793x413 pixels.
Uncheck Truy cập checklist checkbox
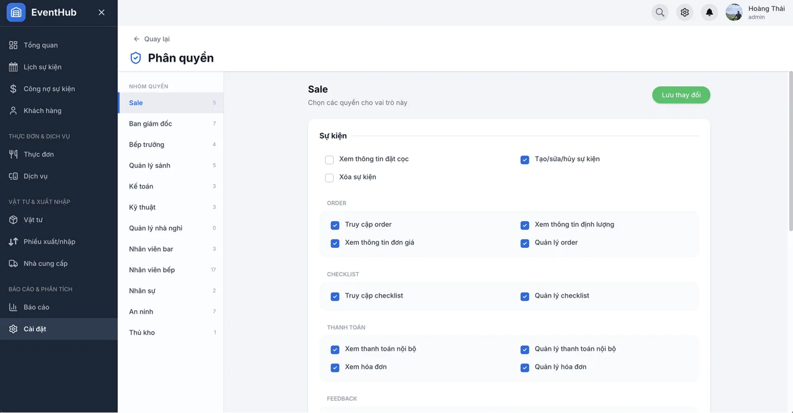(x=335, y=296)
